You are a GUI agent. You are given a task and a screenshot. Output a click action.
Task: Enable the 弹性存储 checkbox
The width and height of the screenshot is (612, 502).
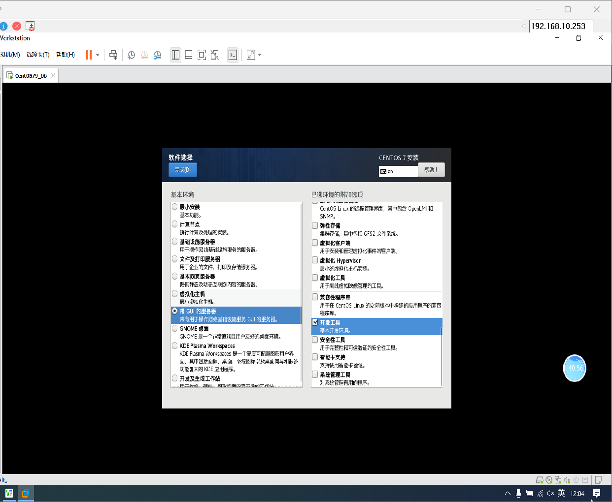coord(315,225)
